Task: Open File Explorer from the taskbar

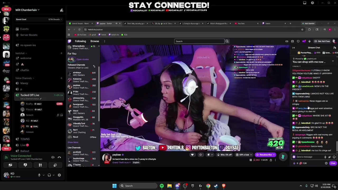Action: tap(169, 186)
